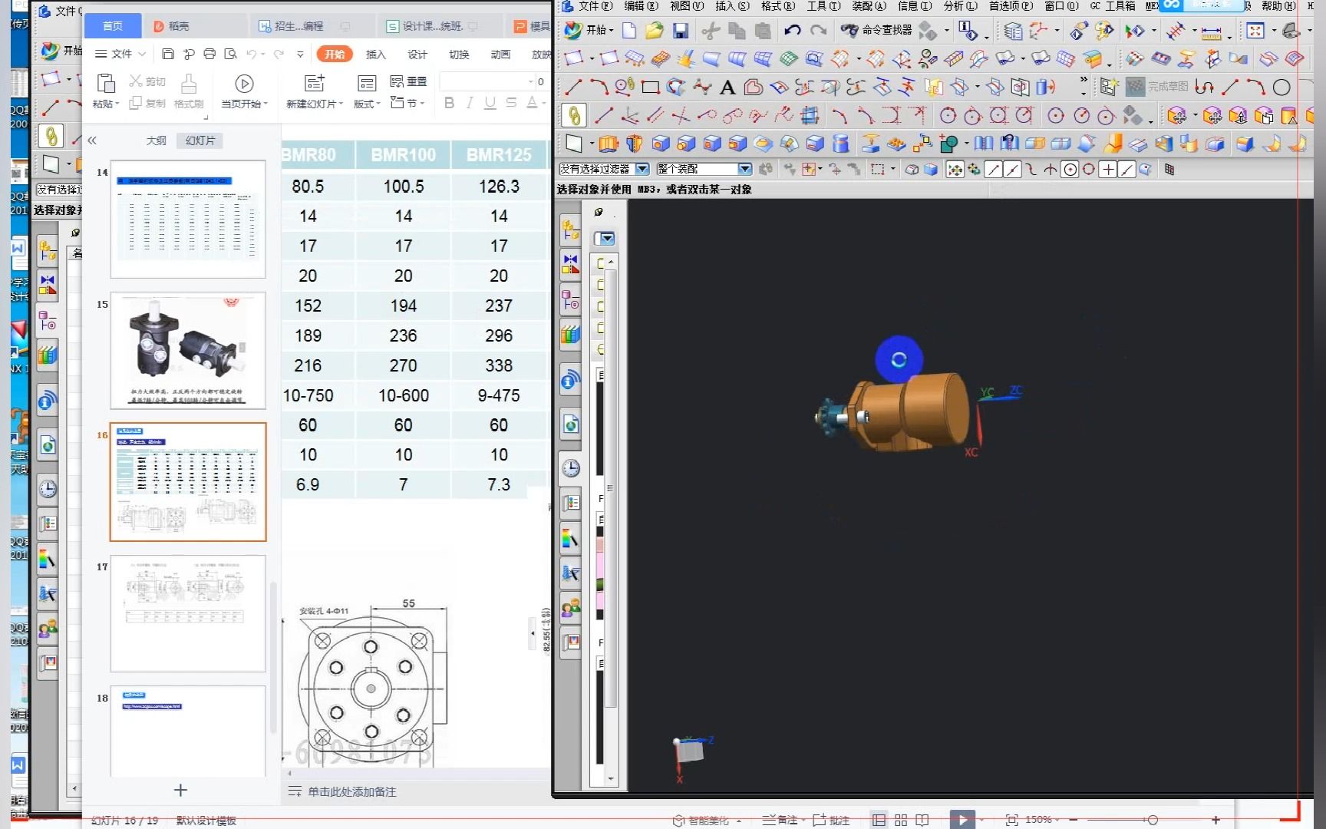1326x829 pixels.
Task: Toggle the point-on-curve snap icon in NX
Action: [x=1126, y=170]
